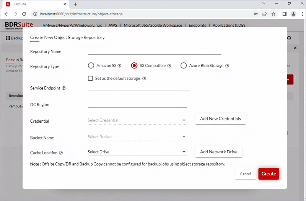This screenshot has width=306, height=201.
Task: Click help icon next to S3 Compatible
Action: click(169, 66)
